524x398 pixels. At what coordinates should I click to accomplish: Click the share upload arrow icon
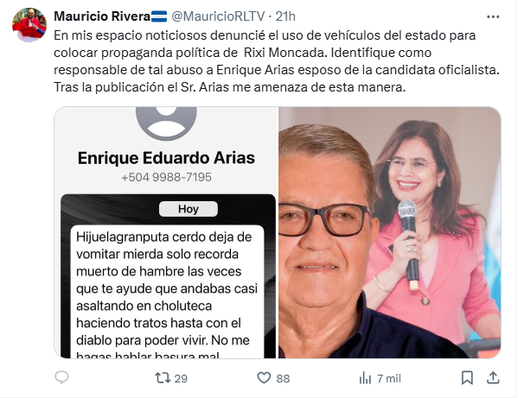493,377
